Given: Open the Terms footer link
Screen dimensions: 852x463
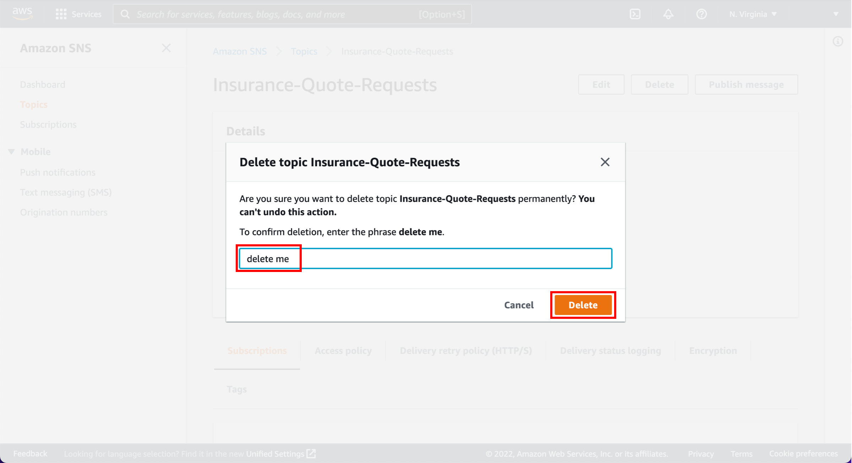Looking at the screenshot, I should coord(742,453).
